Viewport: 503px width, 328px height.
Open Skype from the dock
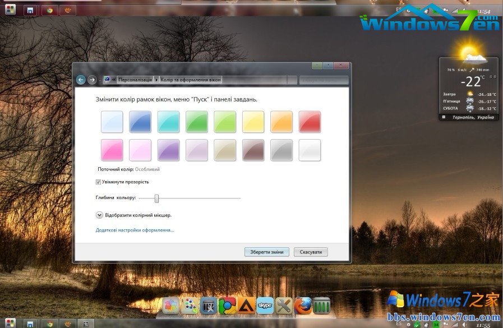[265, 306]
